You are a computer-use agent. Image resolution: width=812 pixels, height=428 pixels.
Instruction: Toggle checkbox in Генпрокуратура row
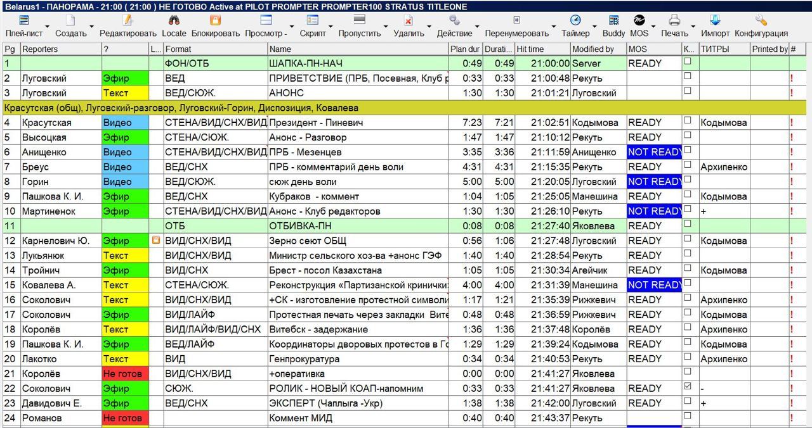tap(688, 357)
